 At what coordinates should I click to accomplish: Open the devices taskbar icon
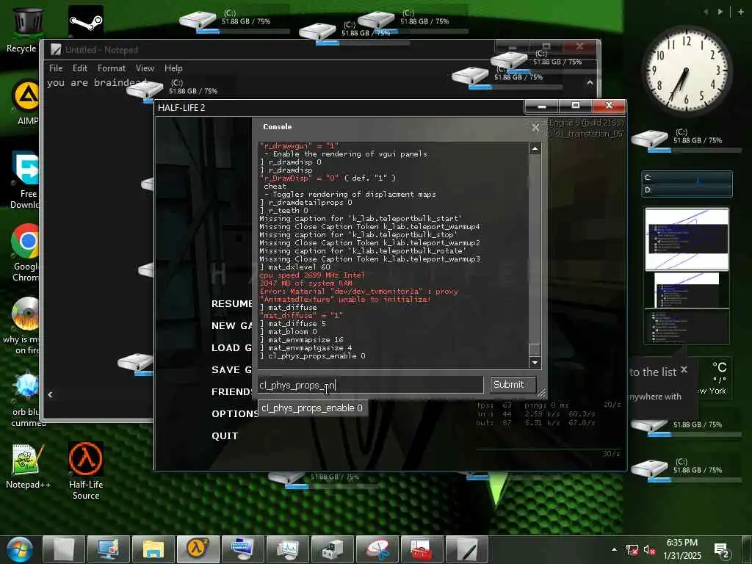(x=332, y=549)
